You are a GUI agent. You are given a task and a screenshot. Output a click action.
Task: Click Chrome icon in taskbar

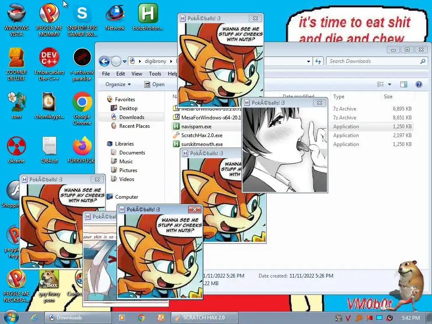(x=141, y=318)
